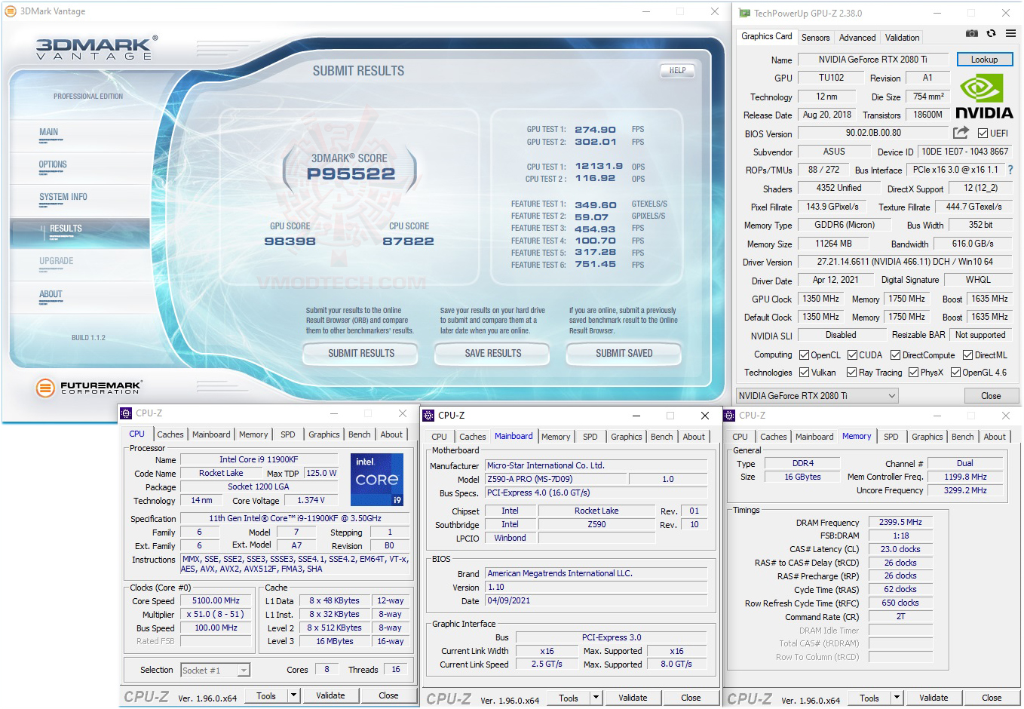Viewport: 1024px width, 709px height.
Task: Click the Bus Interface question mark icon
Action: [x=1010, y=170]
